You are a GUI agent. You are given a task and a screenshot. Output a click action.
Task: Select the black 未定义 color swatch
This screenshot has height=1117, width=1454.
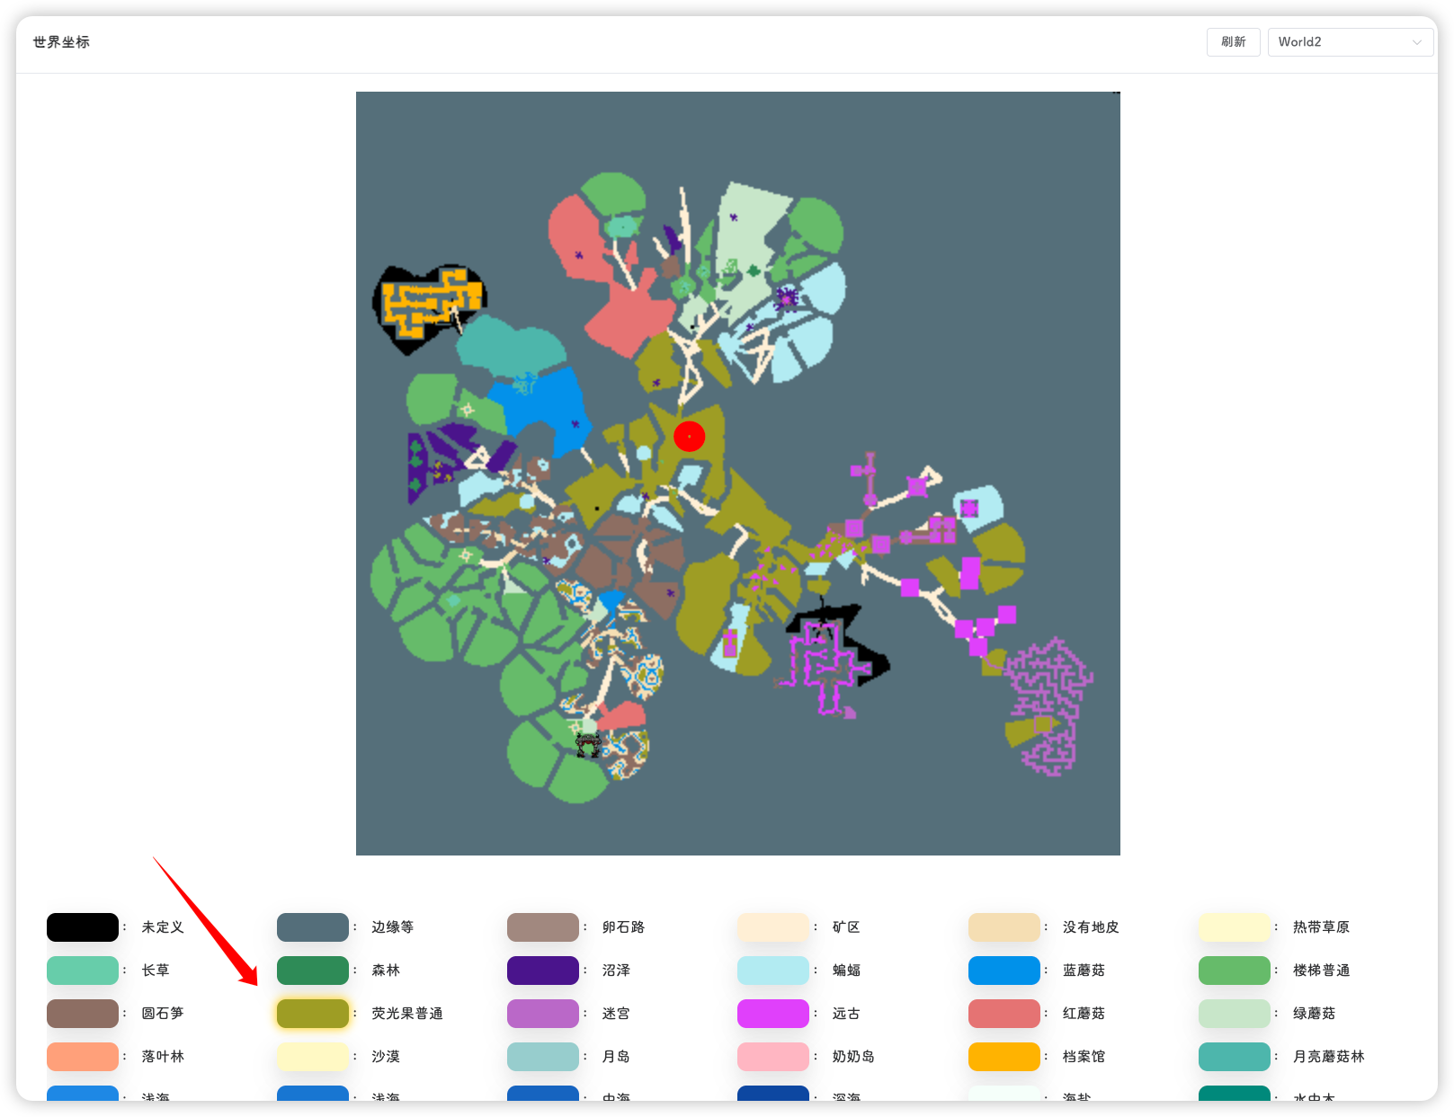point(83,927)
